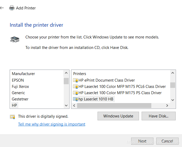Viewport: 182px width, 147px height.
Task: Click the Printers column header
Action: pyautogui.click(x=80, y=74)
